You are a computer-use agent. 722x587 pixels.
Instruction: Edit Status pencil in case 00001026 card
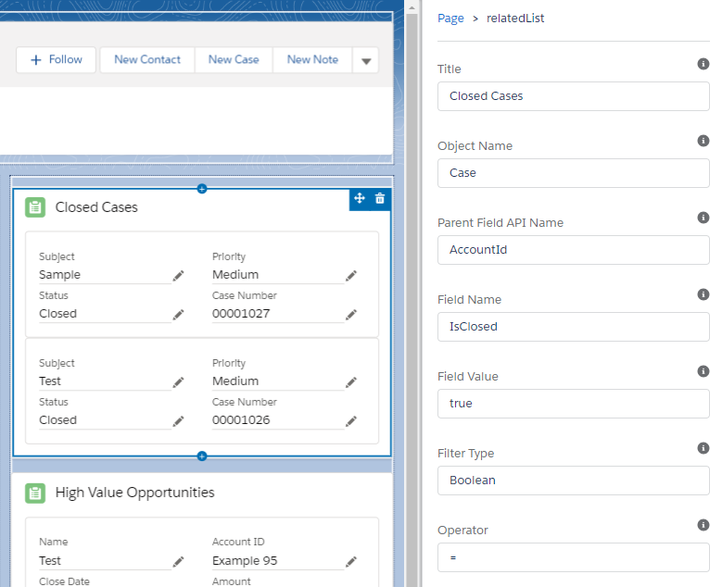178,421
